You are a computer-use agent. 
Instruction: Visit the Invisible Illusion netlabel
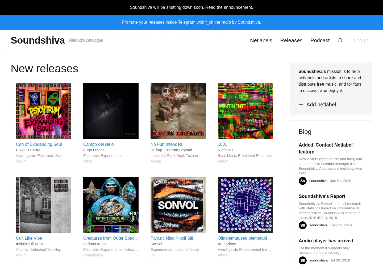[x=29, y=244]
